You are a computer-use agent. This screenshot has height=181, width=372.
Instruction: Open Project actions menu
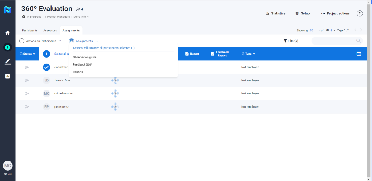click(x=335, y=13)
